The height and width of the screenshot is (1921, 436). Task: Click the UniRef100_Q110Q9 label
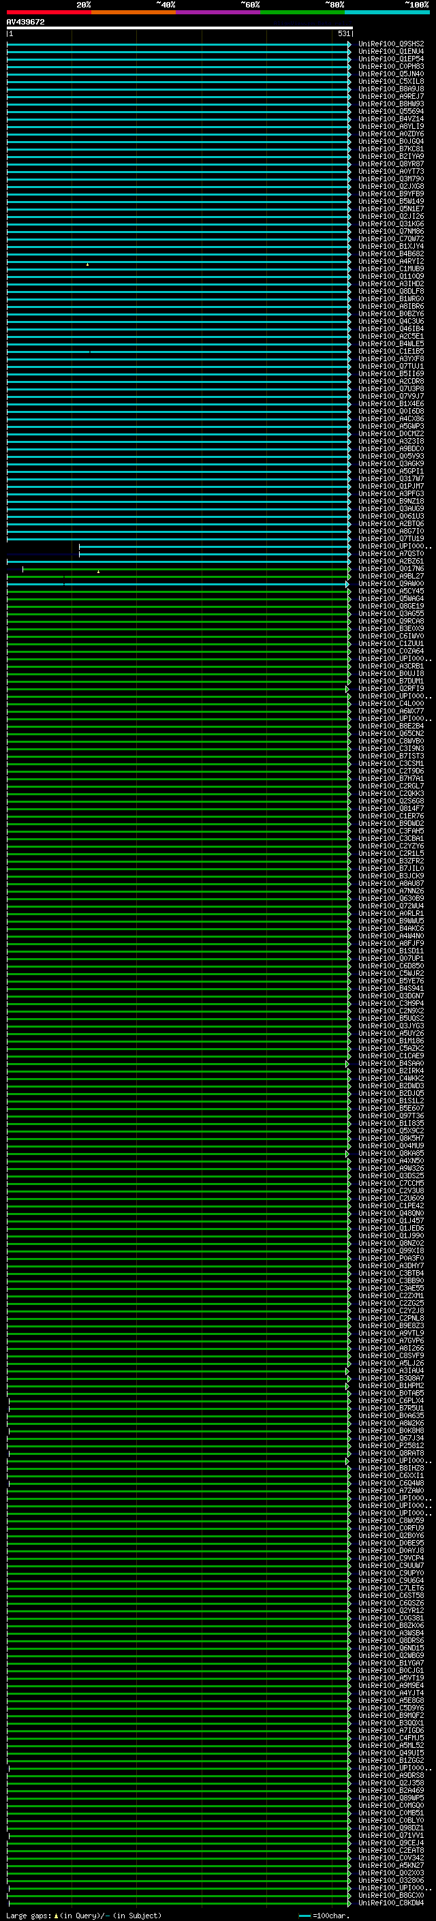[391, 276]
